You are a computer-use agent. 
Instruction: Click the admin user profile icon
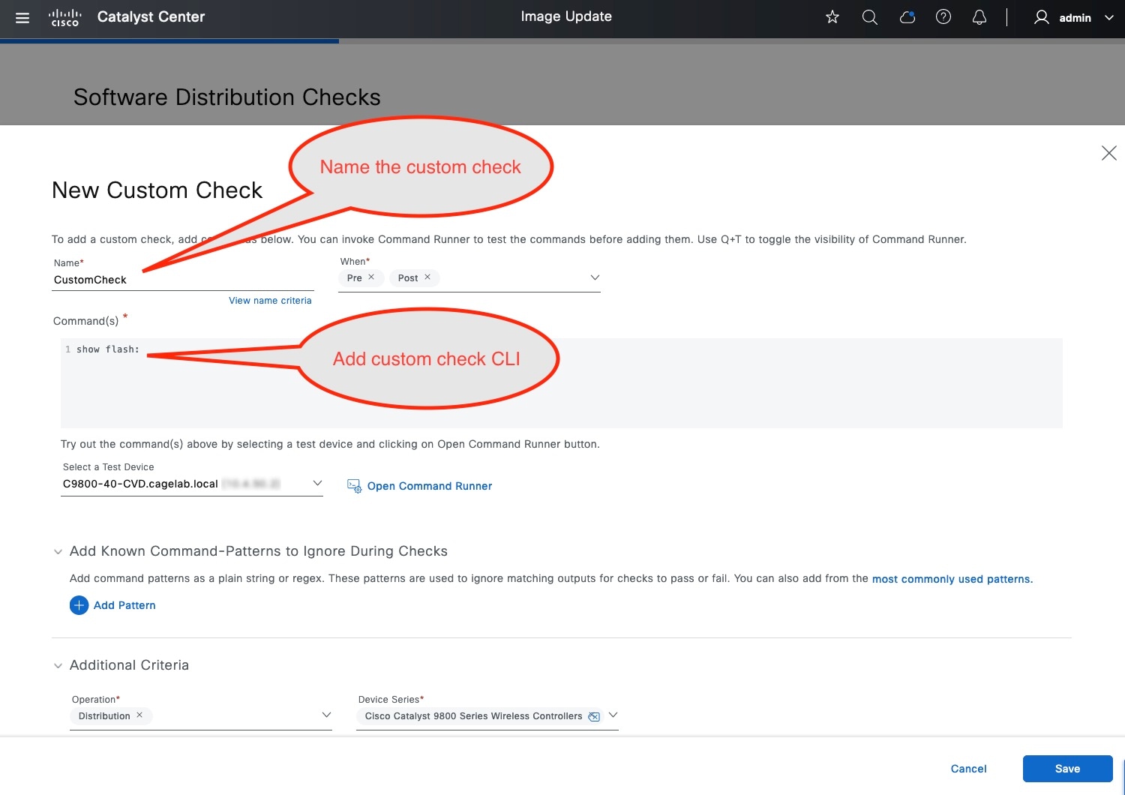click(x=1042, y=17)
